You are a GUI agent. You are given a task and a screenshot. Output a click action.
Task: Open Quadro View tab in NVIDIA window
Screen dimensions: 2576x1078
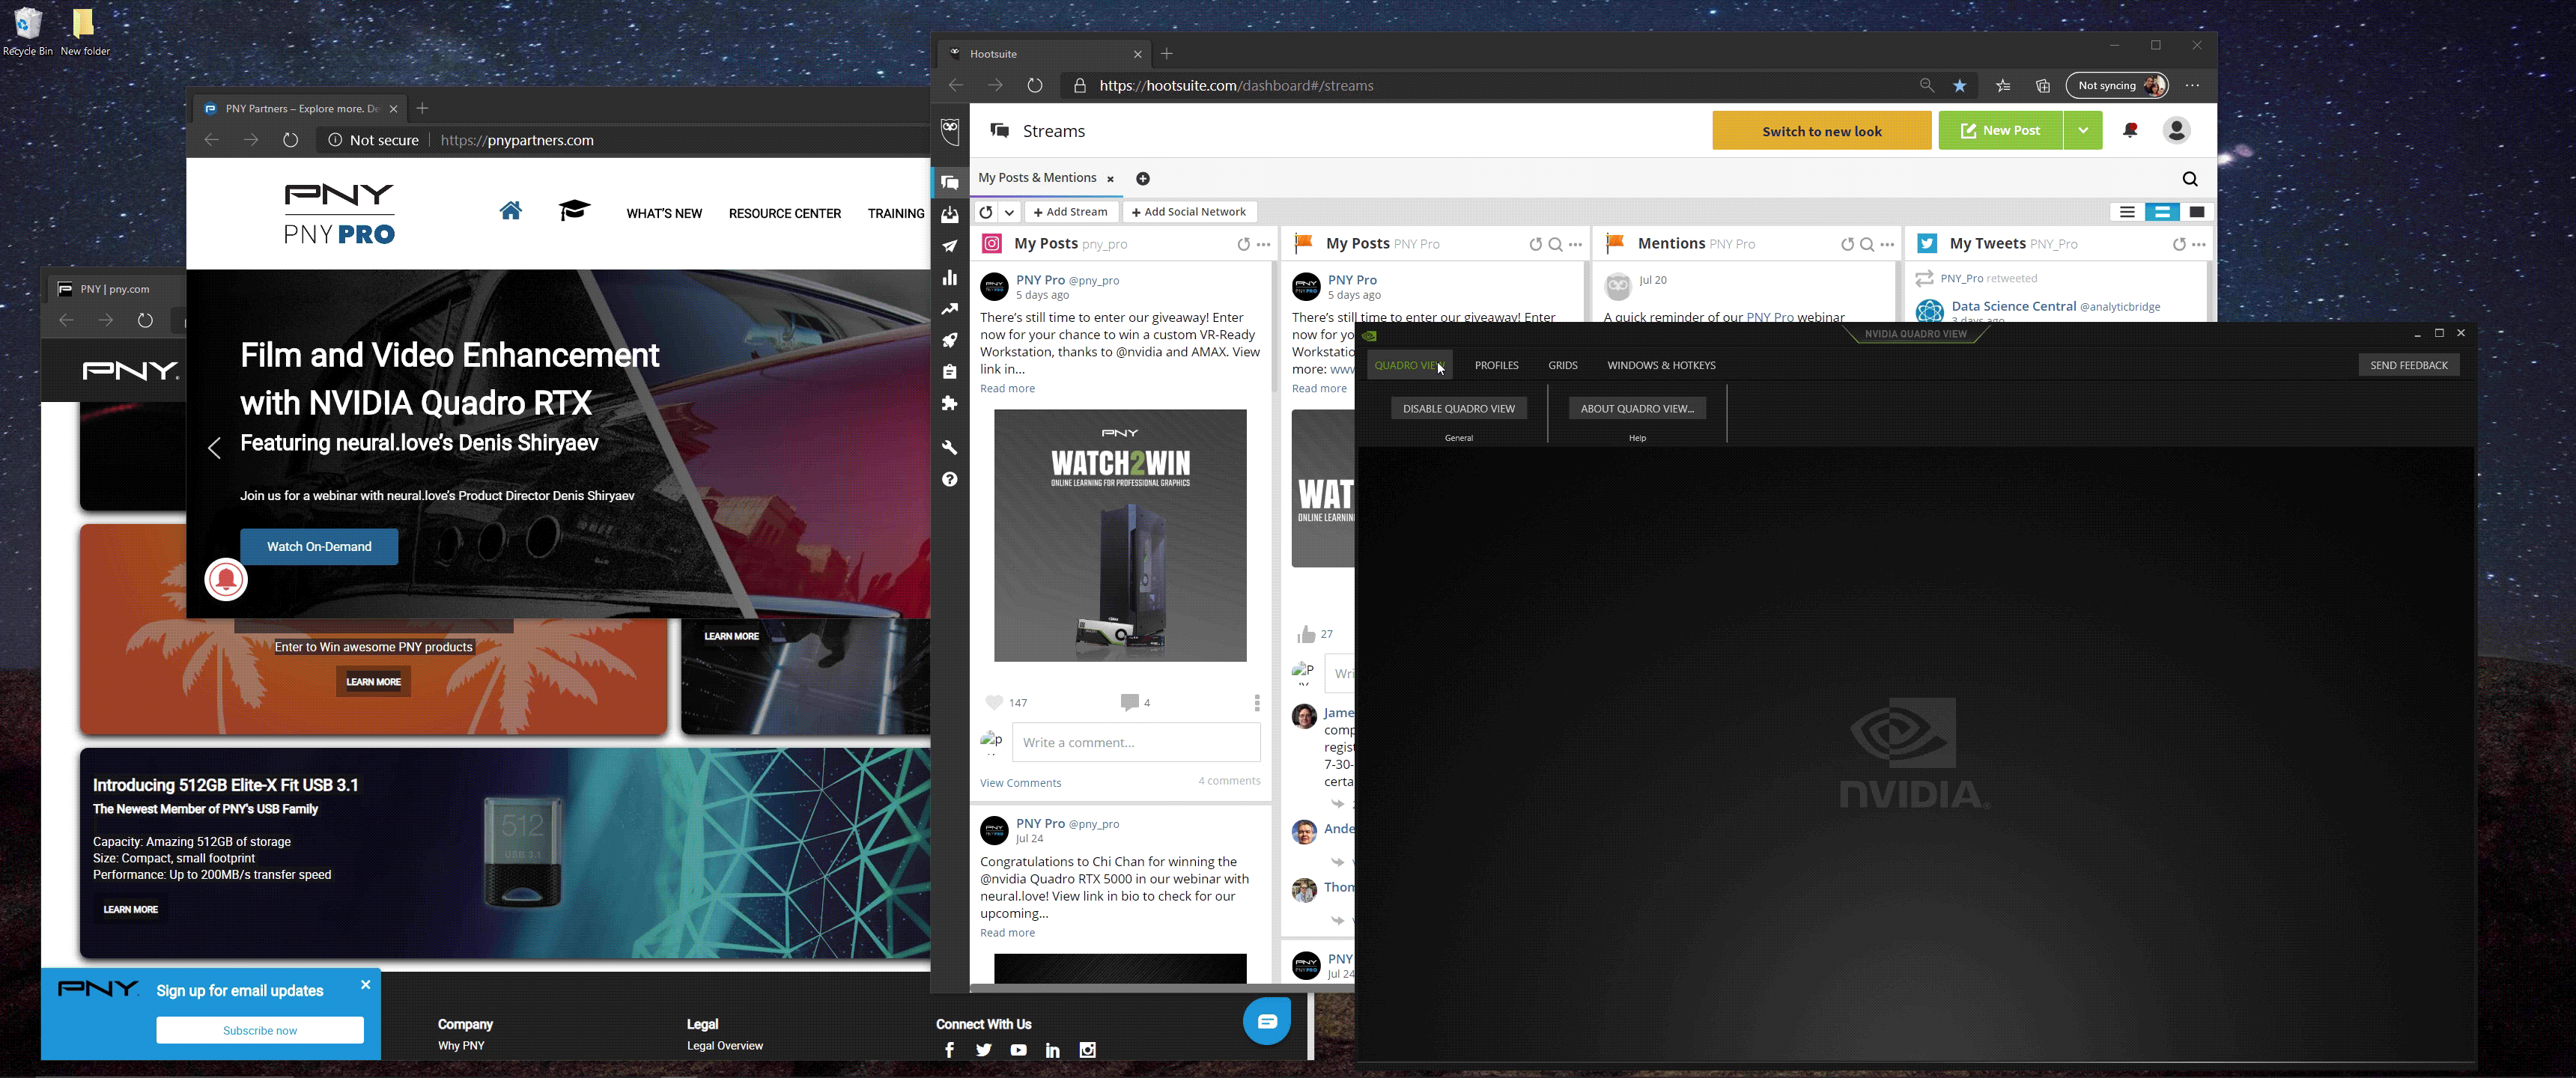[1409, 365]
